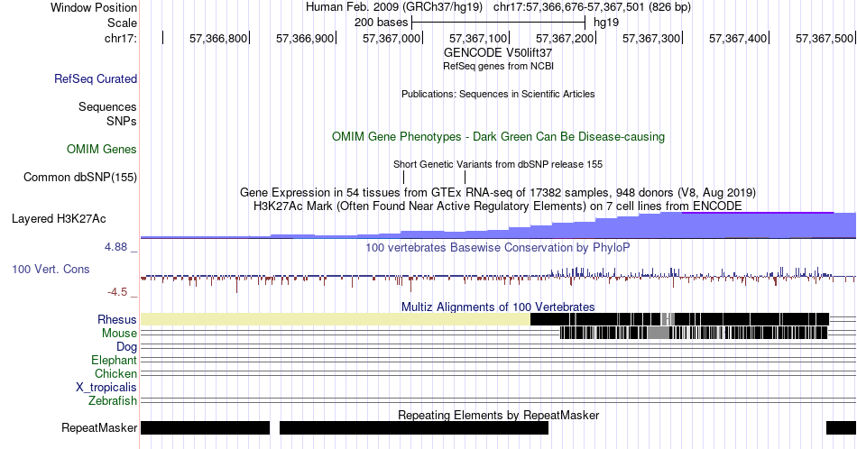The height and width of the screenshot is (449, 857).
Task: Click the hg19 label beside the scale bar
Action: tap(606, 23)
